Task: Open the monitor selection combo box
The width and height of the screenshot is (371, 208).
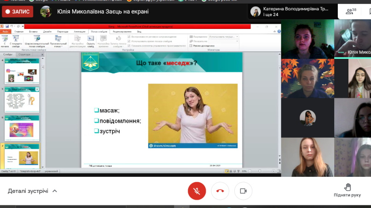Action: [x=224, y=41]
